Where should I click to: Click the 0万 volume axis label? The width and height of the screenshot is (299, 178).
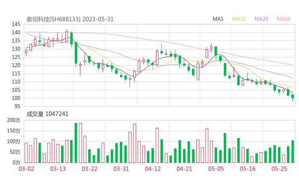click(x=17, y=163)
